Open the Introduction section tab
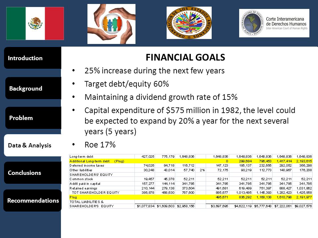 click(x=33, y=58)
